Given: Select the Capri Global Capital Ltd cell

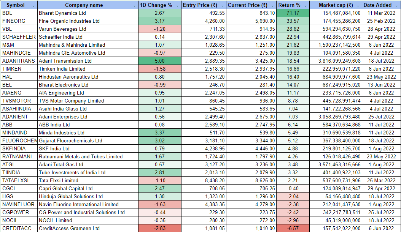Looking at the screenshot, I should pos(88,189).
